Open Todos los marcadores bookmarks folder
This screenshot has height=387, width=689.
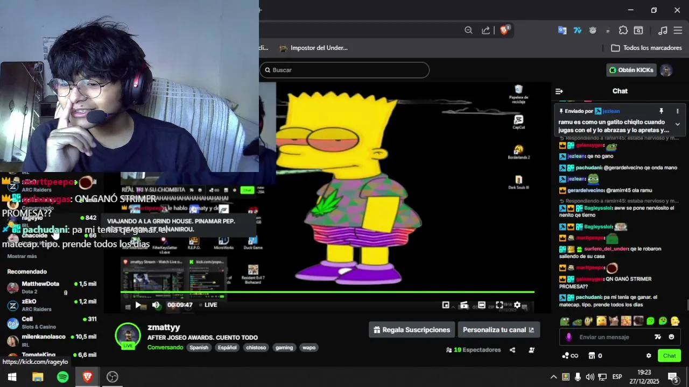point(646,48)
